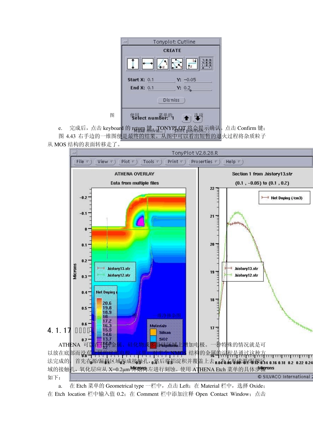Open the File menu in TonyPlot
This screenshot has height=443, width=313.
click(82, 162)
